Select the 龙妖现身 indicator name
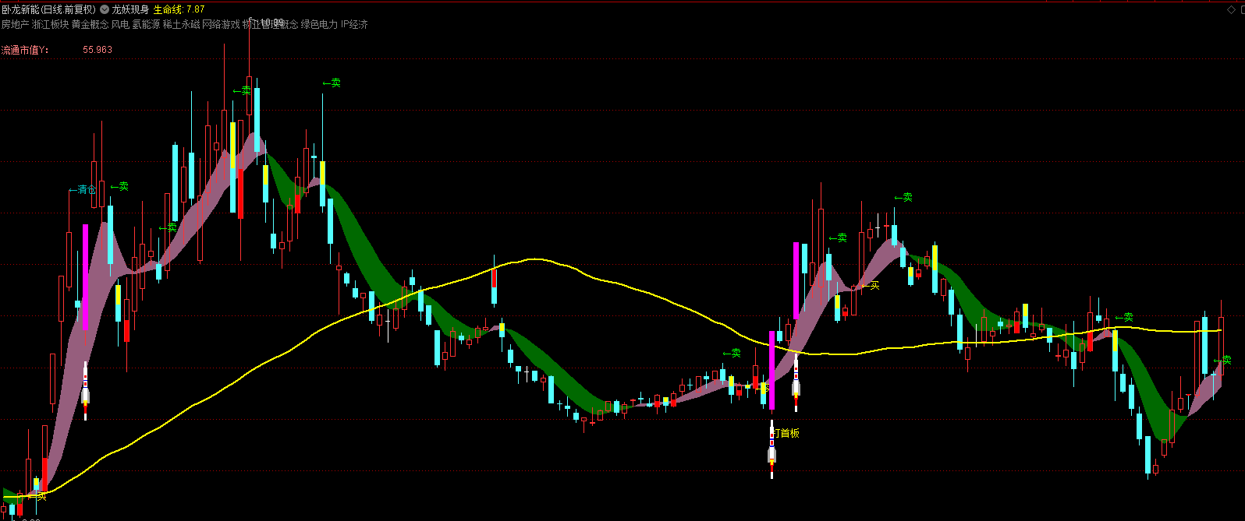The image size is (1245, 521). (130, 10)
